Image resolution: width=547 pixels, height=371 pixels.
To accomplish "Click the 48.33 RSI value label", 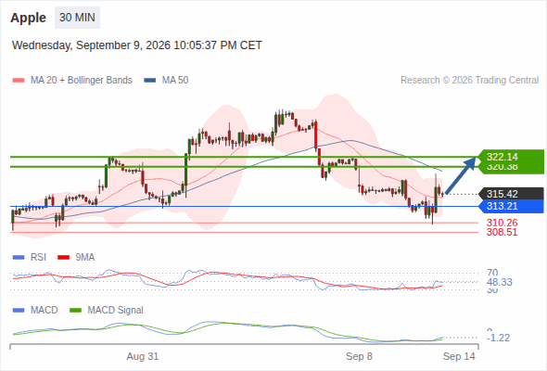I will point(500,282).
